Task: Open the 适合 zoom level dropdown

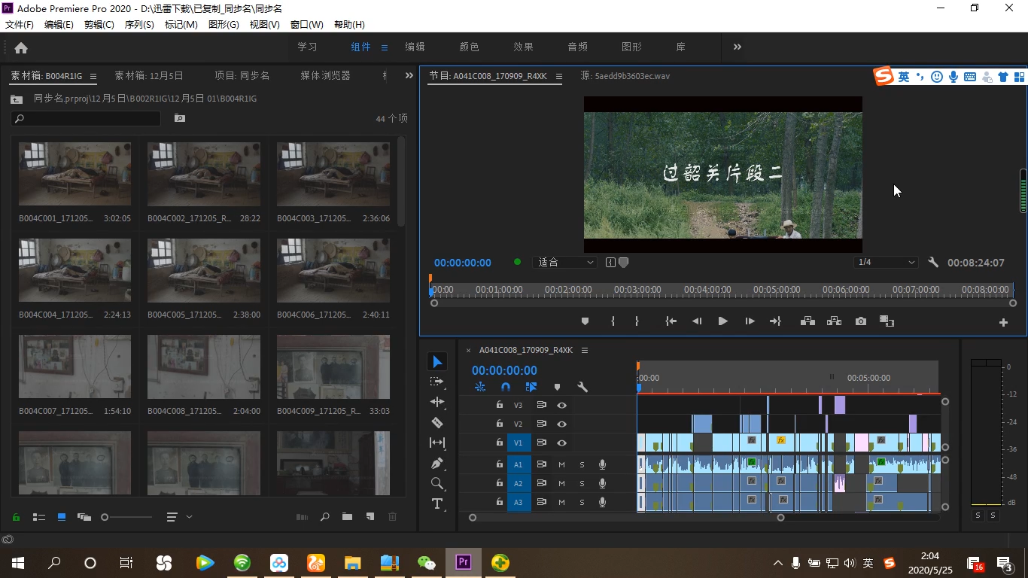Action: 564,263
